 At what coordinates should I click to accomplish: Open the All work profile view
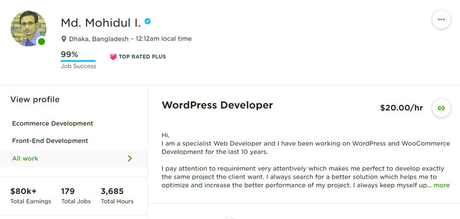[x=73, y=159]
